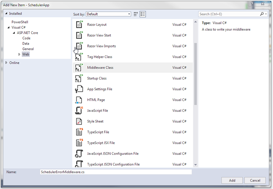Select the Data category under ASP.NET Core

point(25,44)
